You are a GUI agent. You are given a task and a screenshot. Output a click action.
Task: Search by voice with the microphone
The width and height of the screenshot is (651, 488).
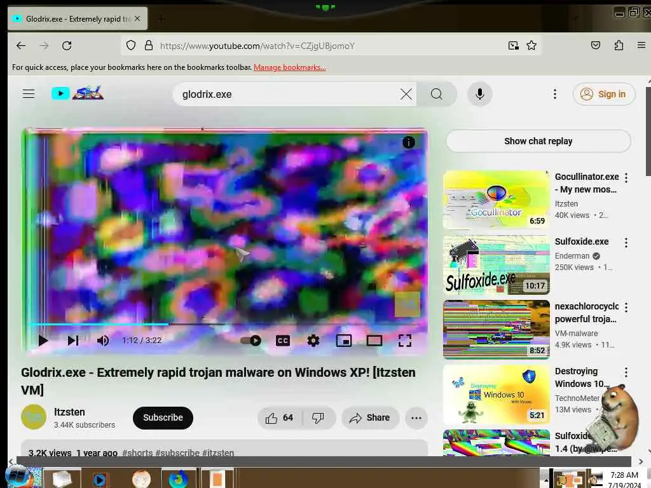click(479, 94)
